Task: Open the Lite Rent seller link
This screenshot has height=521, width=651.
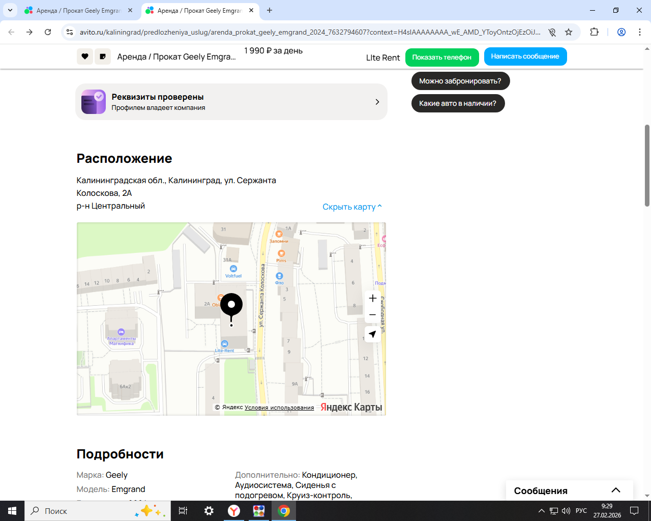Action: point(383,57)
